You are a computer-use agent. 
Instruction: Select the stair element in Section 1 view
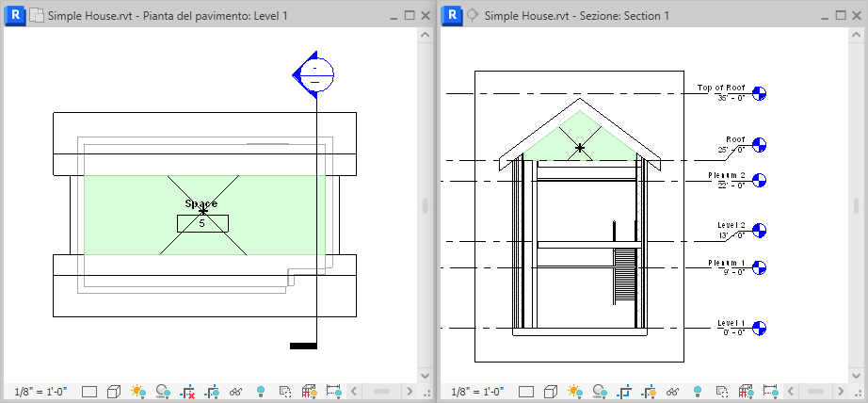pos(625,276)
